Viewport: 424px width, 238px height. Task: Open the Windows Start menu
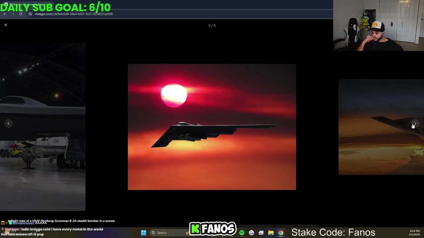(x=143, y=233)
